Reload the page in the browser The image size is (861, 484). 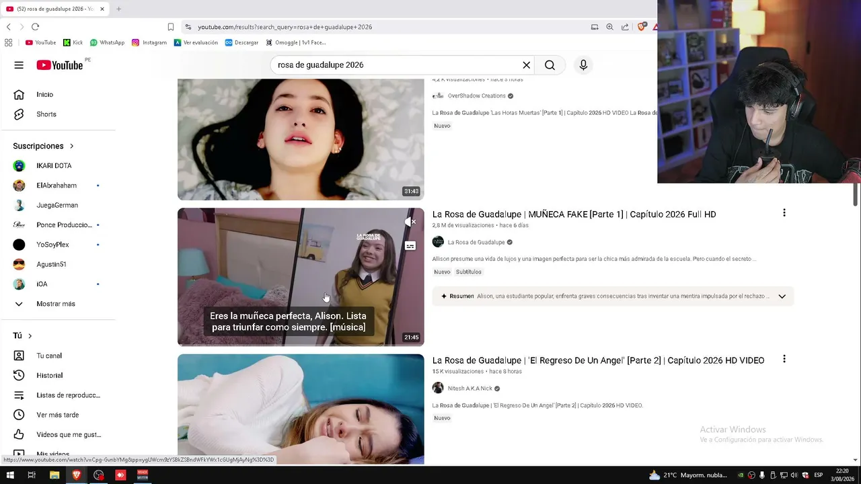35,27
